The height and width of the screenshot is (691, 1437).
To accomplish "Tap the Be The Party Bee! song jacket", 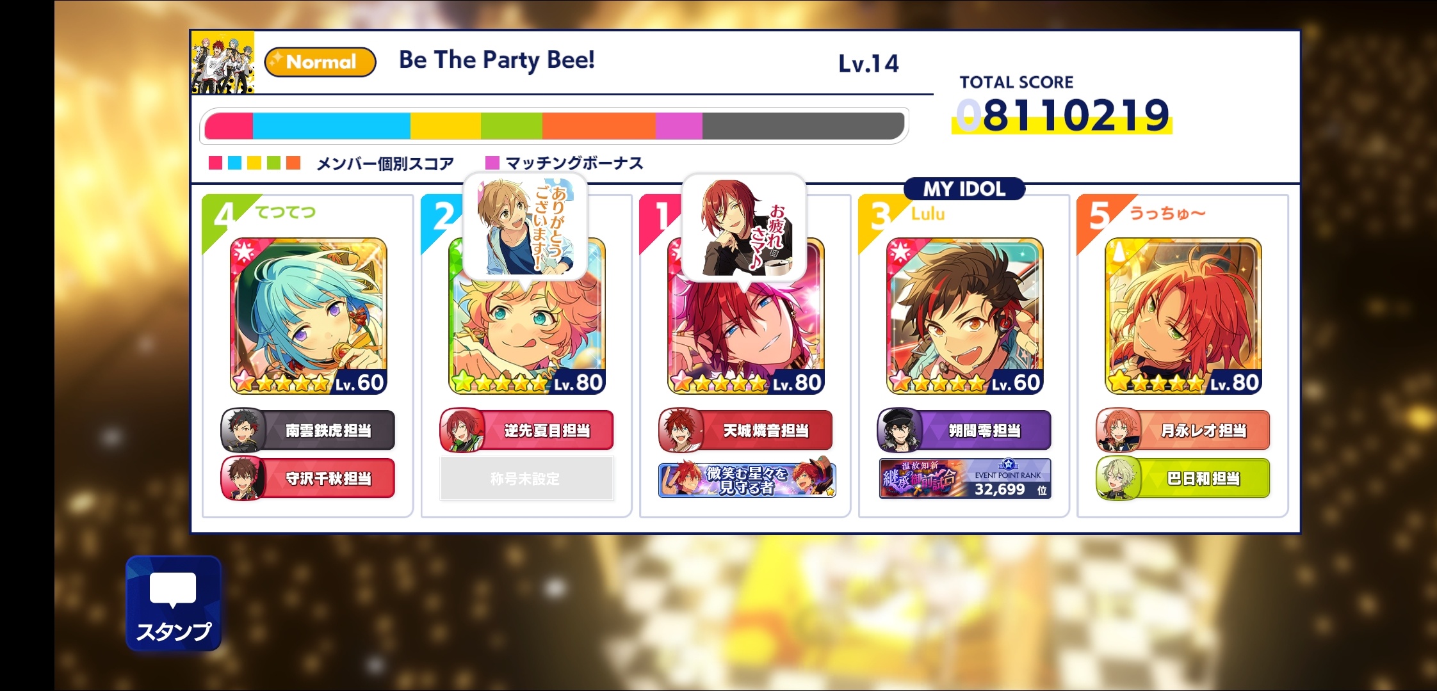I will tap(223, 63).
